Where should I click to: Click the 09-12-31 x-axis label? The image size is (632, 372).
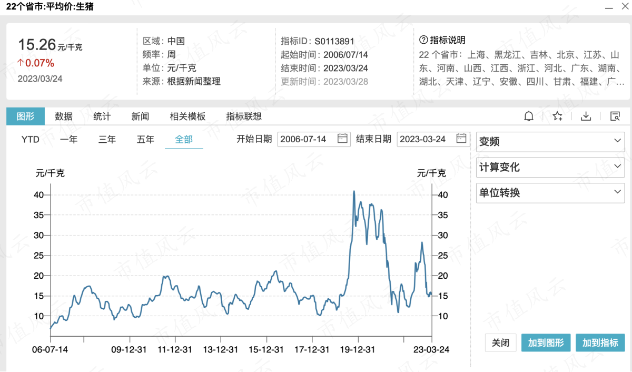129,349
